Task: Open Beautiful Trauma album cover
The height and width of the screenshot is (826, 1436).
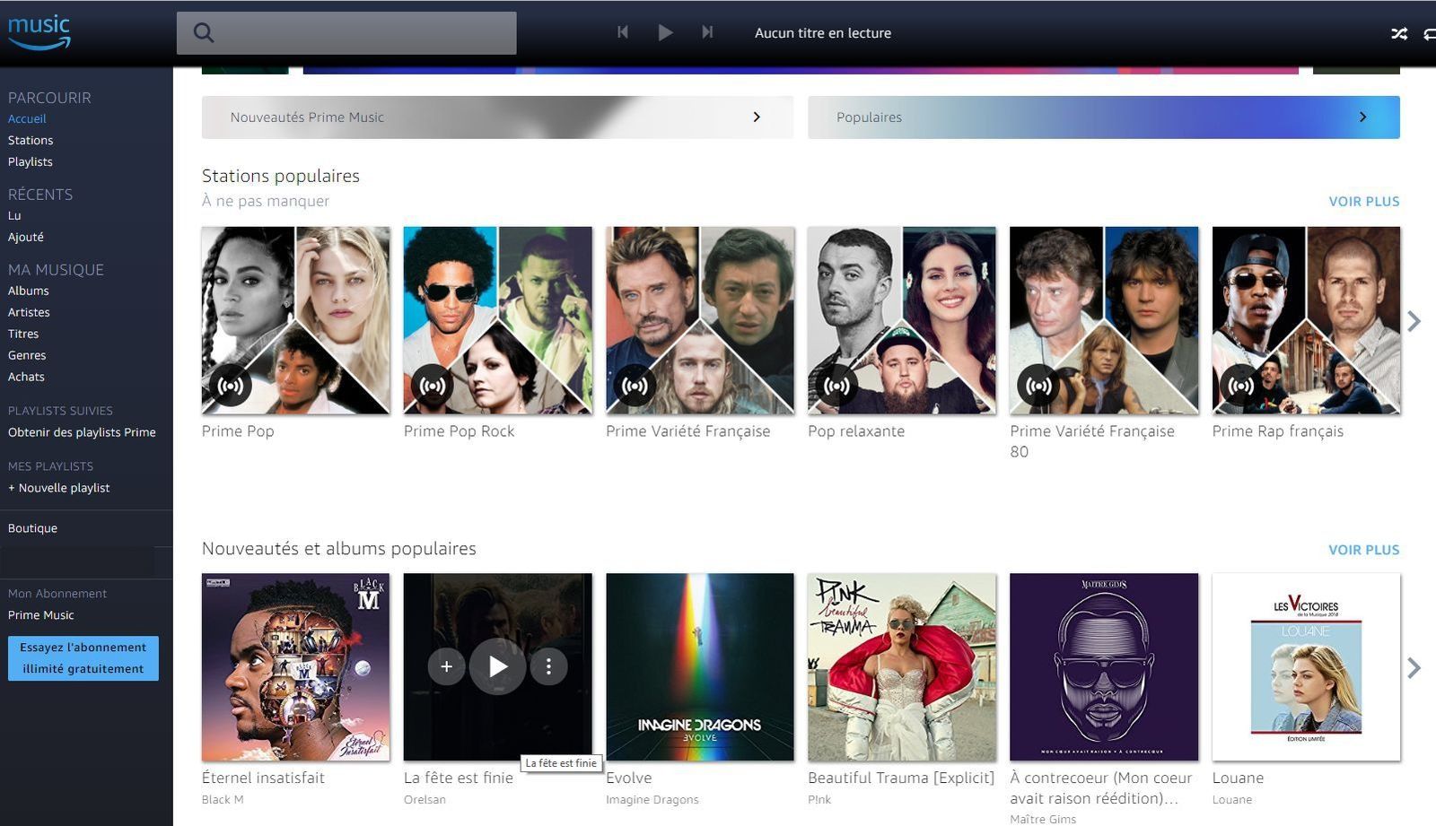Action: point(902,667)
